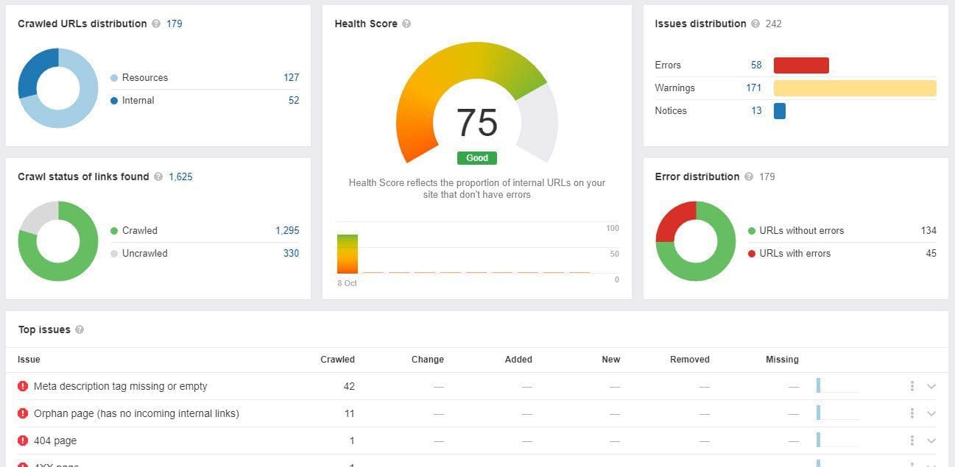Viewport: 955px width, 467px height.
Task: Expand the Meta description tag missing row
Action: (x=931, y=386)
